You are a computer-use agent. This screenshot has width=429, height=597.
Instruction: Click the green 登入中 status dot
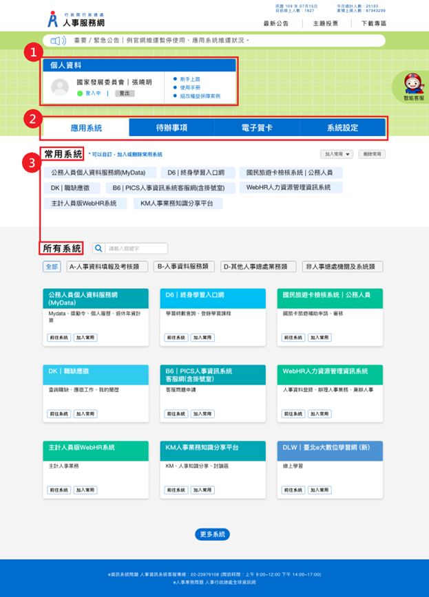(80, 94)
